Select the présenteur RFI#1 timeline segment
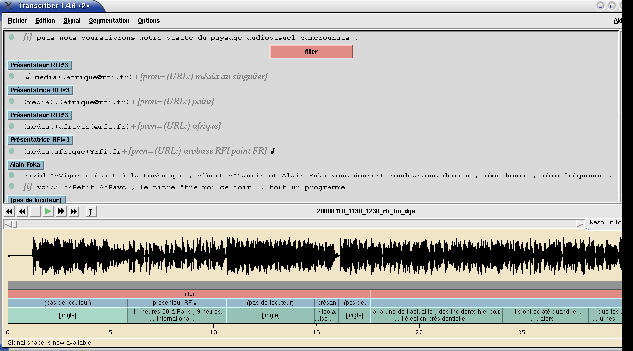633x351 pixels. pyautogui.click(x=177, y=303)
